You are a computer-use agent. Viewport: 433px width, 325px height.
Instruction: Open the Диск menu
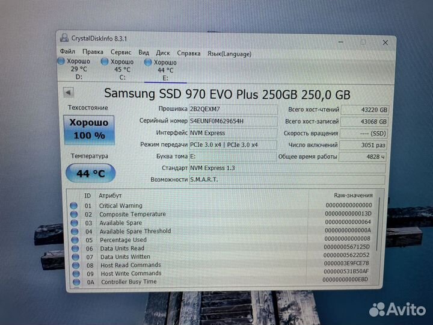click(162, 53)
